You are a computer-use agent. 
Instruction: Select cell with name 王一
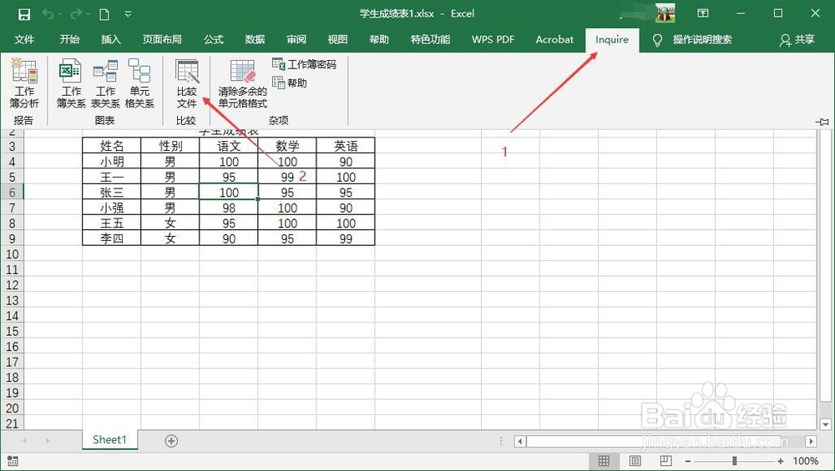(111, 177)
